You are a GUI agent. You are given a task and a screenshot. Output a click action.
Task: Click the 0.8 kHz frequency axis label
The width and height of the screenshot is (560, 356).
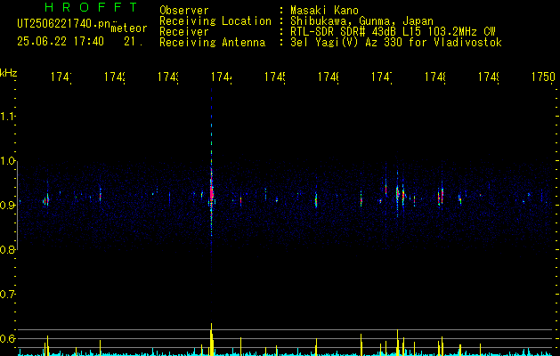[8, 249]
